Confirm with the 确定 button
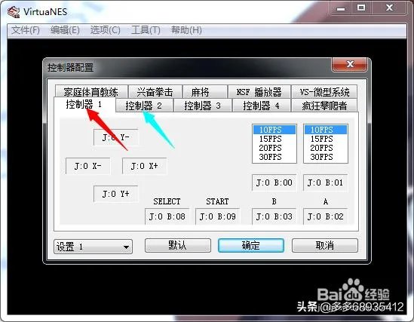 click(x=251, y=246)
